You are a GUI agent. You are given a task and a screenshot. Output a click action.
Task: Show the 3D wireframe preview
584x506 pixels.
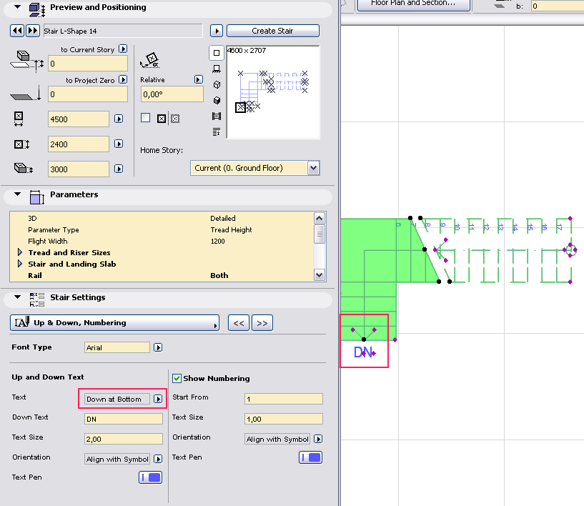click(x=216, y=84)
